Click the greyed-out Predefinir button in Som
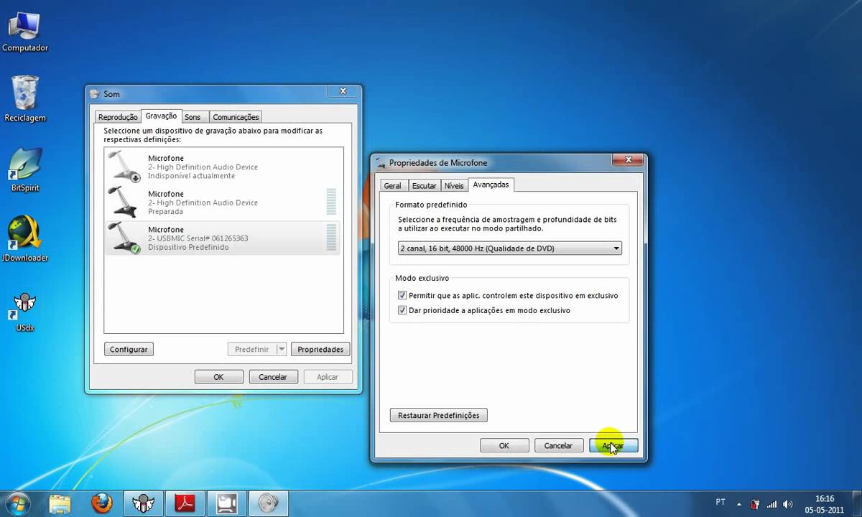 (x=251, y=349)
